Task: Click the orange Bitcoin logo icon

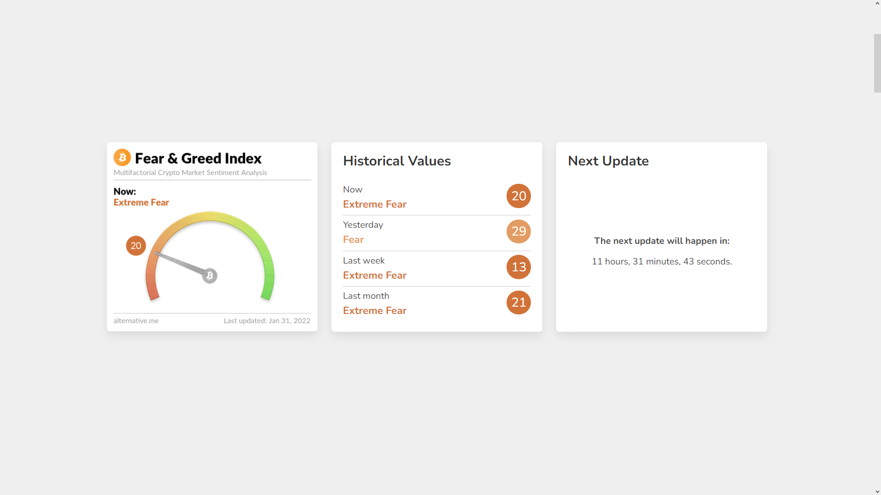Action: pos(122,158)
